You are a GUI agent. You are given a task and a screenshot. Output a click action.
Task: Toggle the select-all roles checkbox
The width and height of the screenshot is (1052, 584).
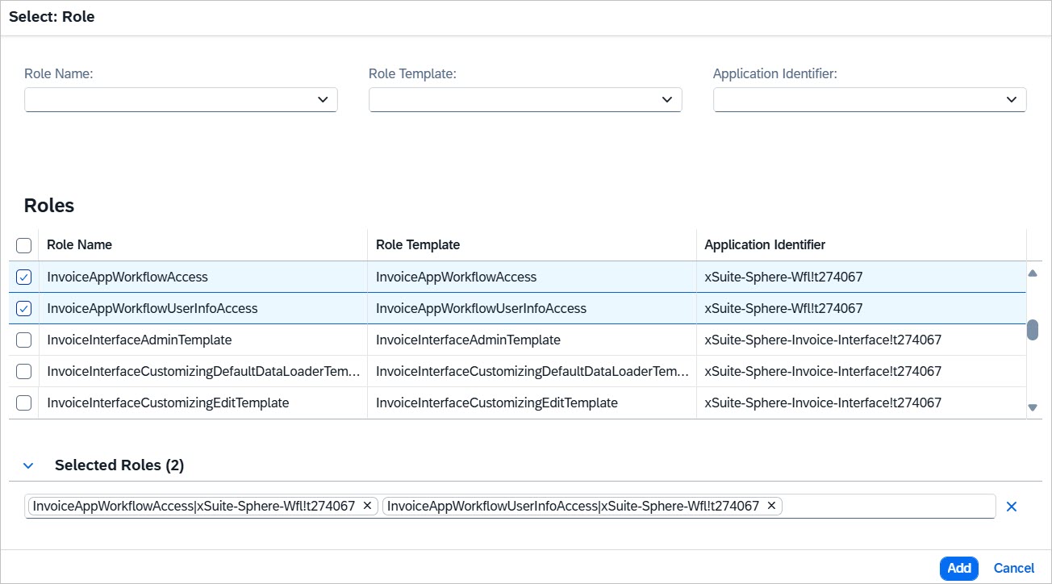24,245
